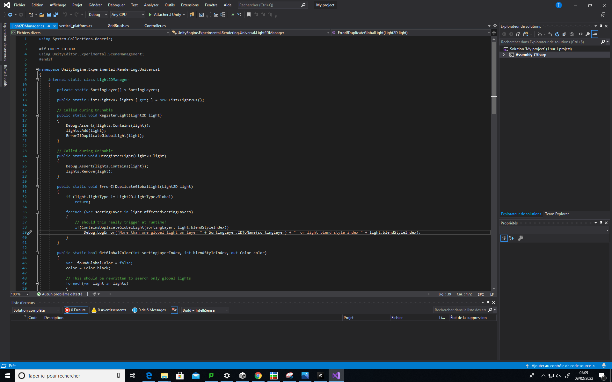Collapse all in Solution Explorer
612x382 pixels.
[564, 34]
